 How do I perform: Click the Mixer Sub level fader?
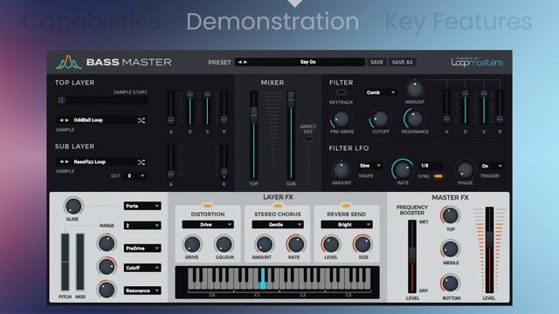tap(291, 135)
